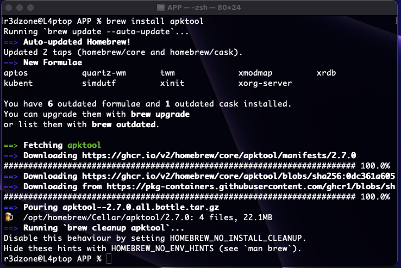The image size is (401, 268).
Task: Click 'HOMEBREW_NO_ENV_HINTS' text
Action: coord(162,248)
